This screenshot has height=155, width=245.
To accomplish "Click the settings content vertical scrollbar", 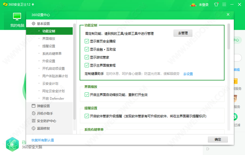I will coord(229,37).
